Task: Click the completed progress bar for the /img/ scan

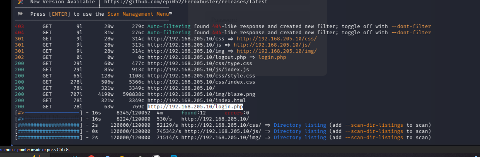Action: click(x=48, y=137)
